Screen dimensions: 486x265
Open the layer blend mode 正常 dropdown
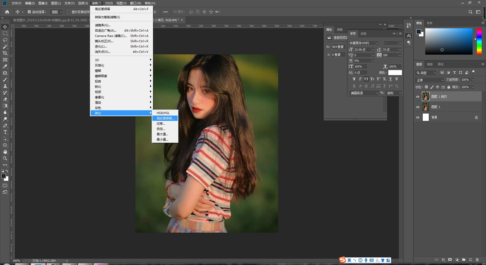click(x=430, y=80)
